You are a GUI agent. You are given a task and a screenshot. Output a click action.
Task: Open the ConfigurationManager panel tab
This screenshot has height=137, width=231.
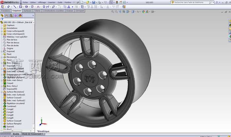(11, 15)
